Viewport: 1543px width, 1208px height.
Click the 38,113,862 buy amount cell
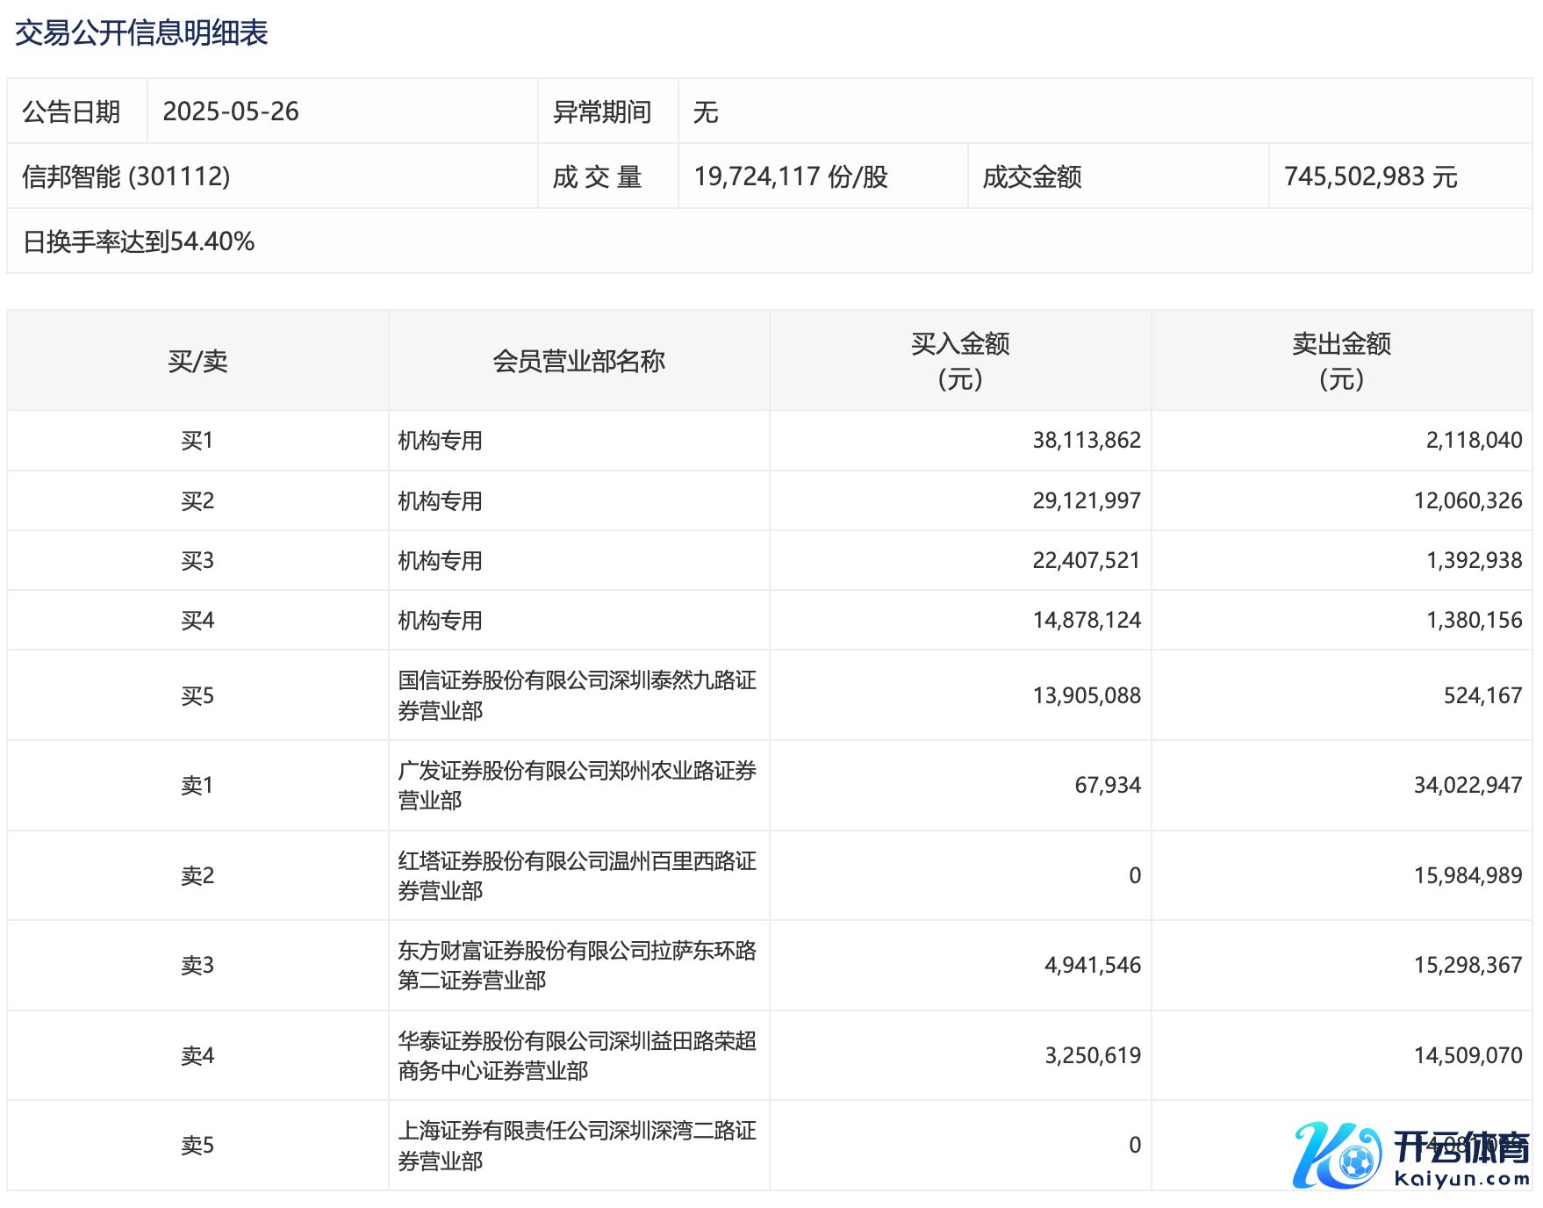[x=1086, y=441]
